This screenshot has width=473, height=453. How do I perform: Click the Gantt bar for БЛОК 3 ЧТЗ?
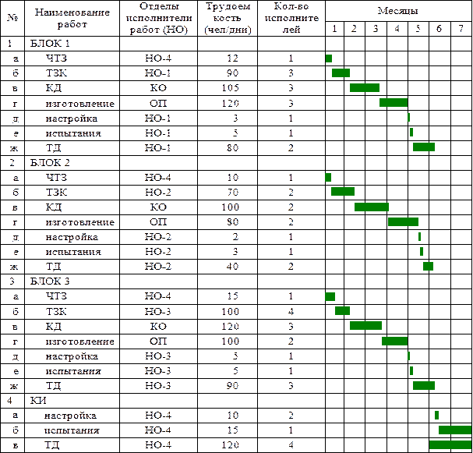[x=330, y=297]
